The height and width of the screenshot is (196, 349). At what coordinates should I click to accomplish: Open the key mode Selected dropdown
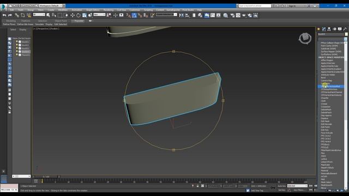tap(297, 186)
